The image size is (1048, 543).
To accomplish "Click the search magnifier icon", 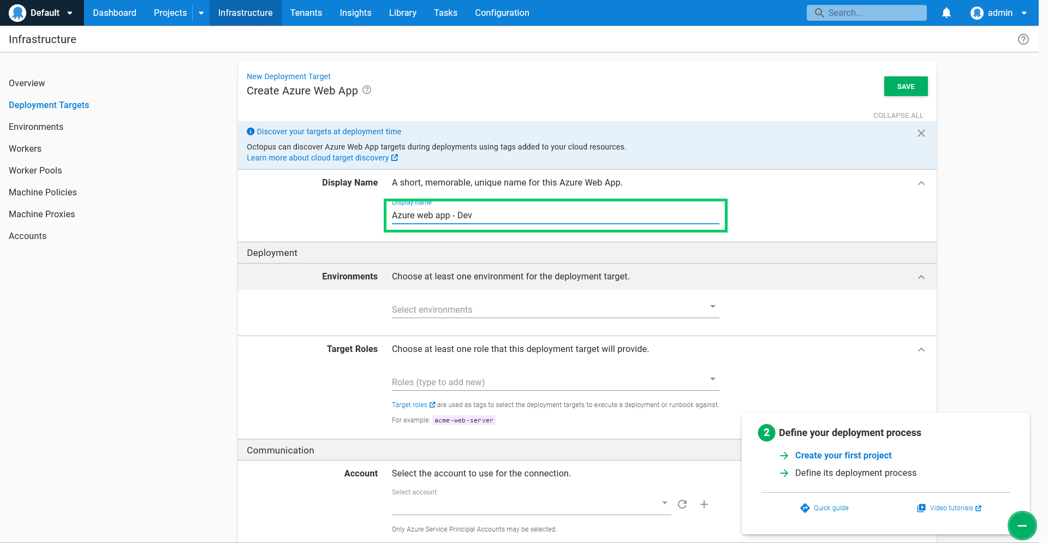I will point(819,13).
